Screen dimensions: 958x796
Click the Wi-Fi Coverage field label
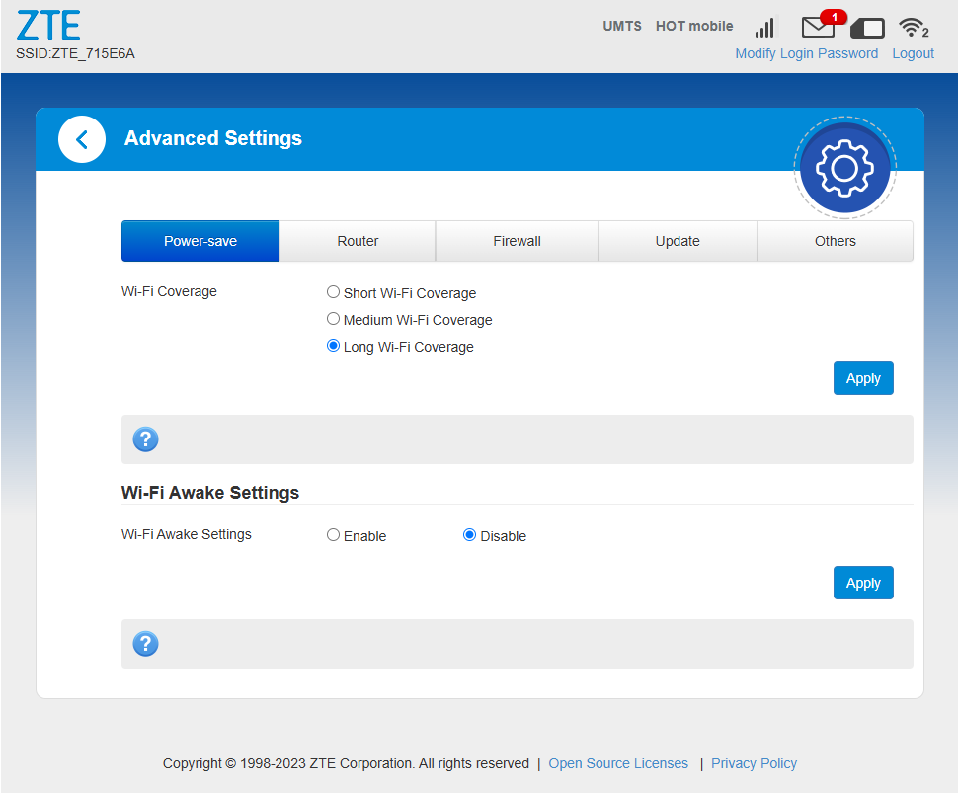[x=169, y=291]
